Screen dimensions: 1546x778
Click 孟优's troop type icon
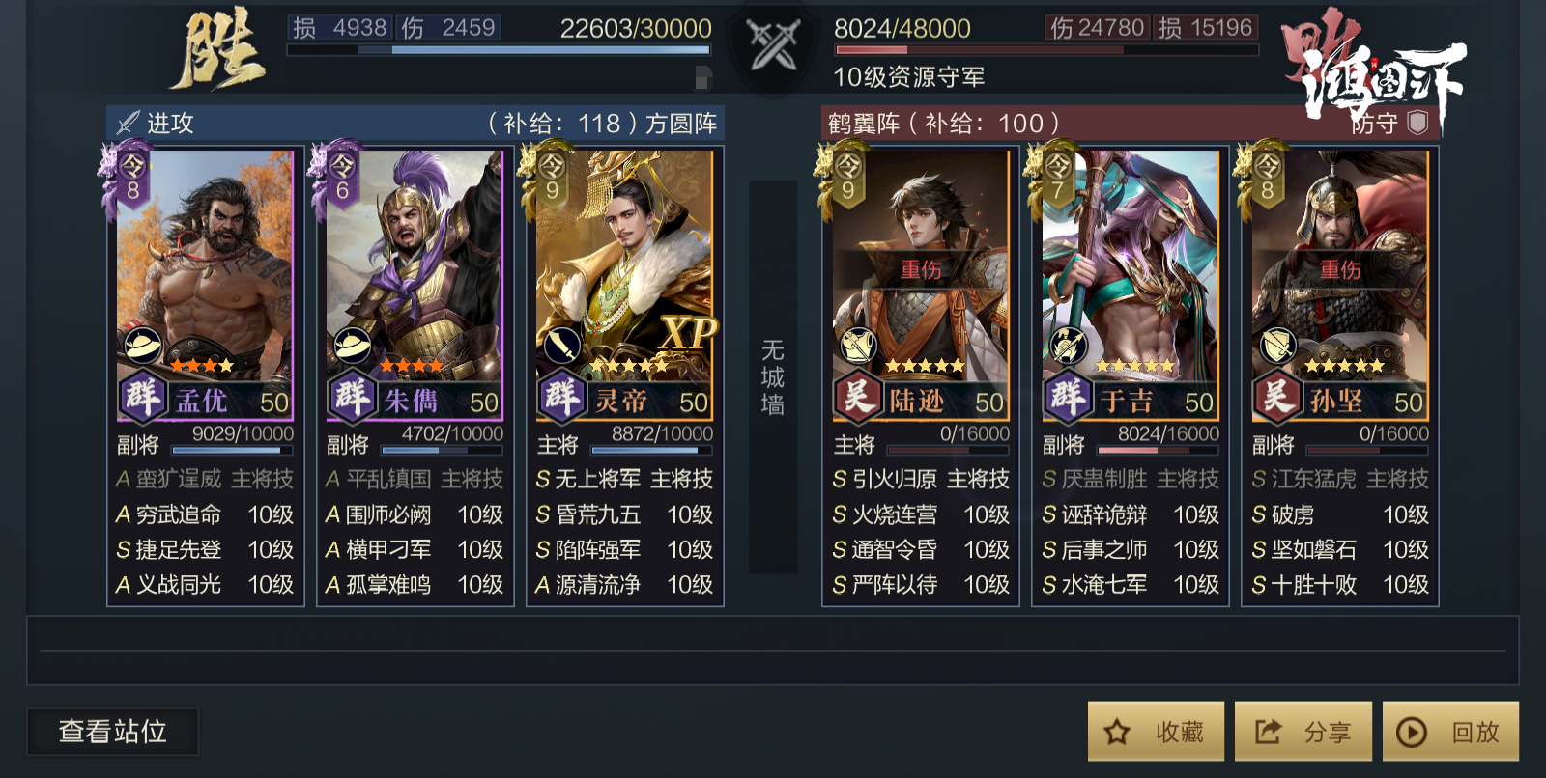pyautogui.click(x=144, y=346)
